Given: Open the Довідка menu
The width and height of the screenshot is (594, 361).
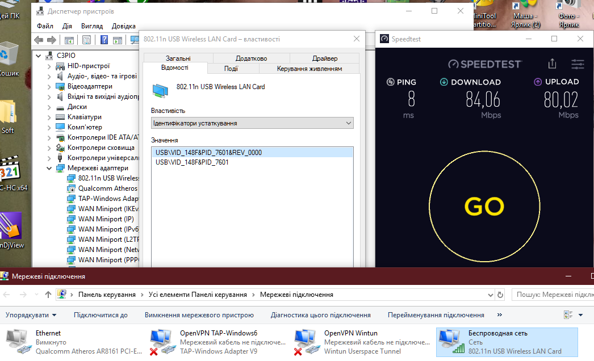Looking at the screenshot, I should tap(123, 26).
